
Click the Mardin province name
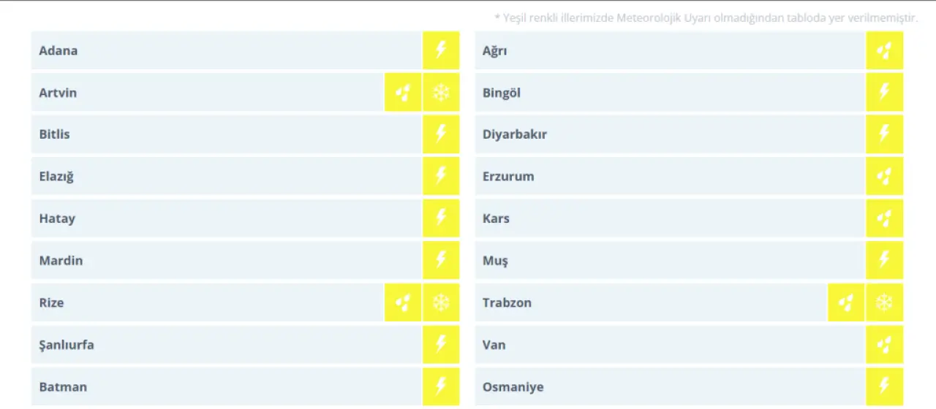[61, 261]
